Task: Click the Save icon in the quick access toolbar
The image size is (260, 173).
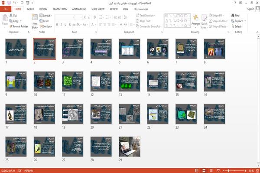Action: 9,3
